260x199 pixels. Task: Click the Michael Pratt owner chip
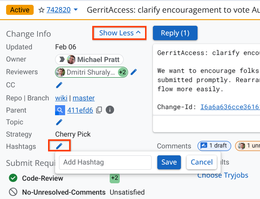[90, 60]
